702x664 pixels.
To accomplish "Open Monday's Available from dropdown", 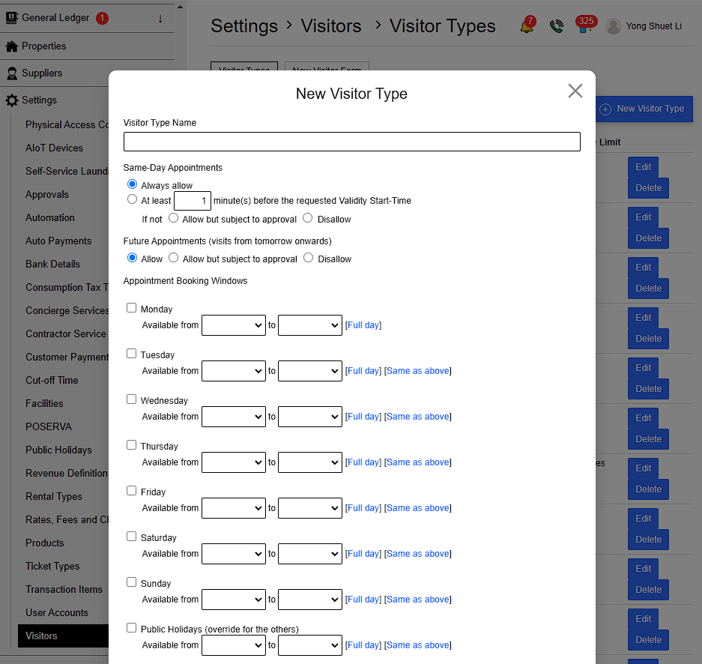I will tap(233, 325).
